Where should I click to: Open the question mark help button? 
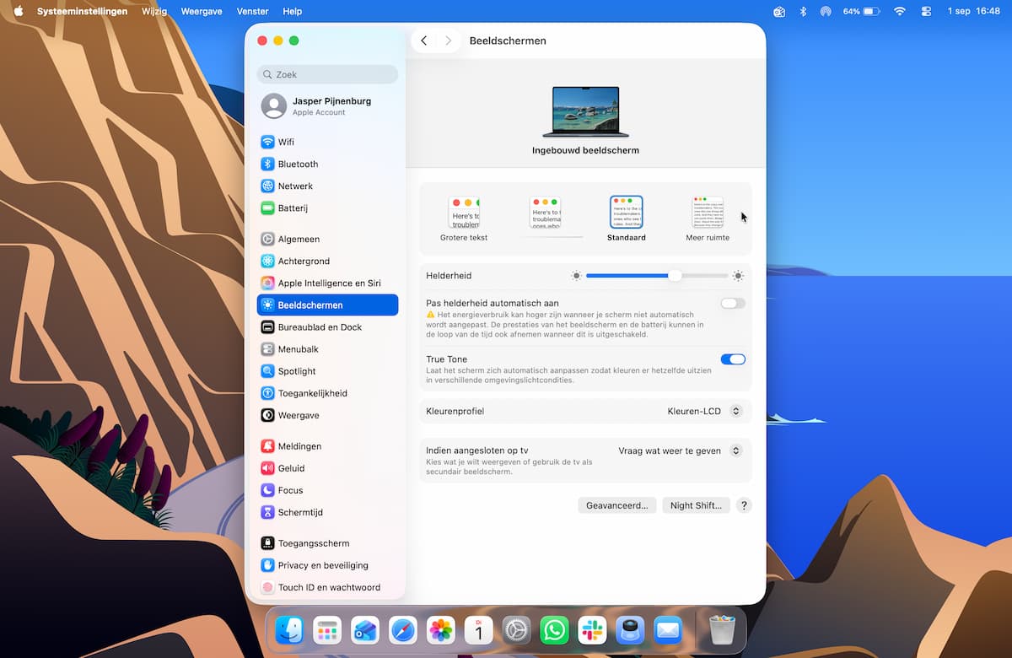(x=744, y=505)
